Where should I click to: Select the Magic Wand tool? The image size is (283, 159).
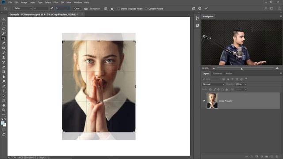4,34
